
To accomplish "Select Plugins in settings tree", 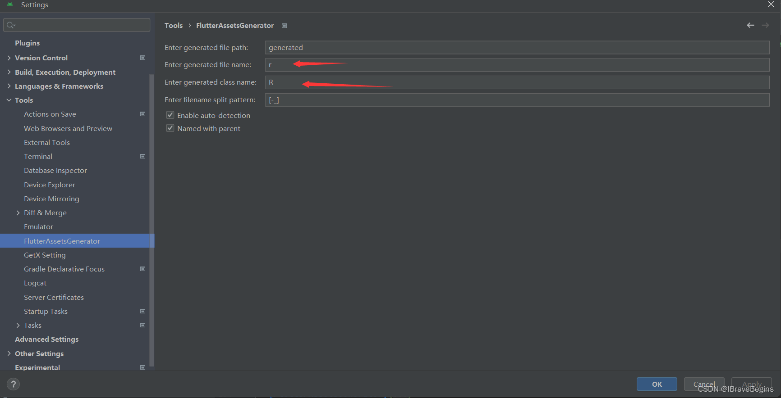I will click(x=28, y=43).
